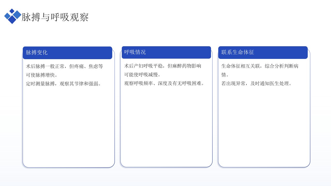
Task: Select the line 术后脉搏一般正常，但疼痛、焦虑等
Action: click(64, 66)
